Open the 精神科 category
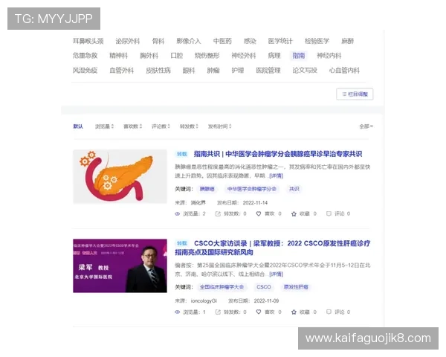Screen dimensions: 446x357 (119, 56)
